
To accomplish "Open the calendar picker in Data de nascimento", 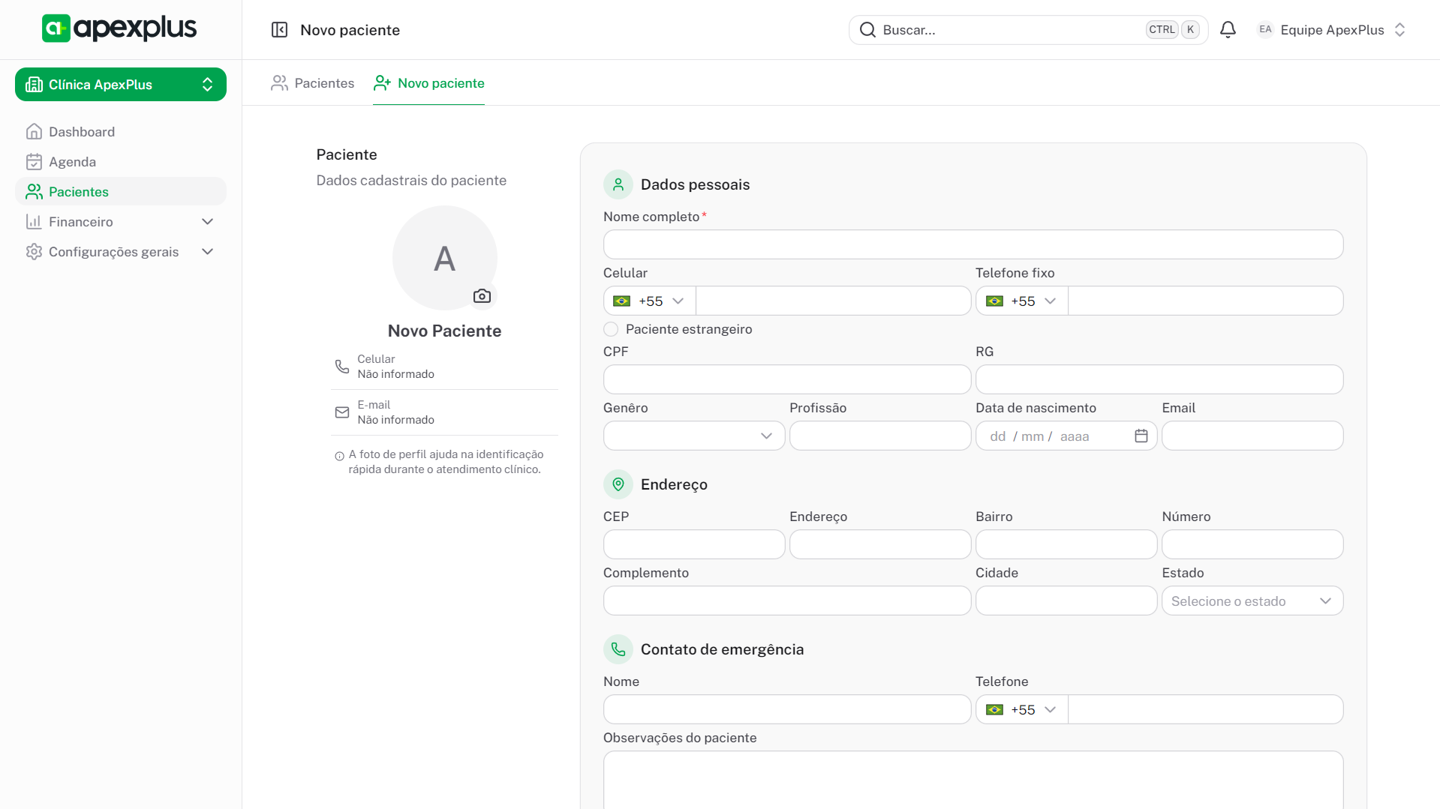I will click(x=1141, y=436).
